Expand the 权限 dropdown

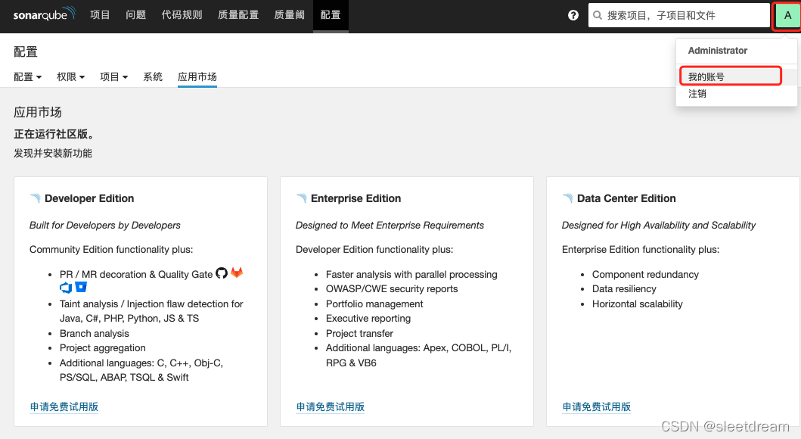point(70,76)
